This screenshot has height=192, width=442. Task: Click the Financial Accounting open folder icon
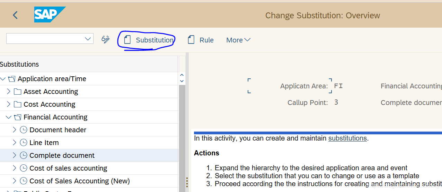point(17,117)
